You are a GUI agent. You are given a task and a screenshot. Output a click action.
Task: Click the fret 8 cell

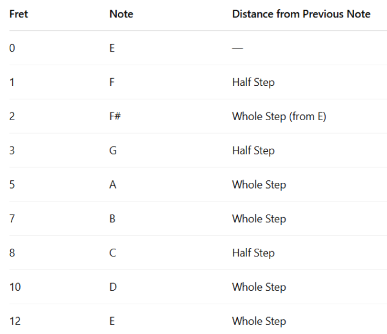point(12,253)
